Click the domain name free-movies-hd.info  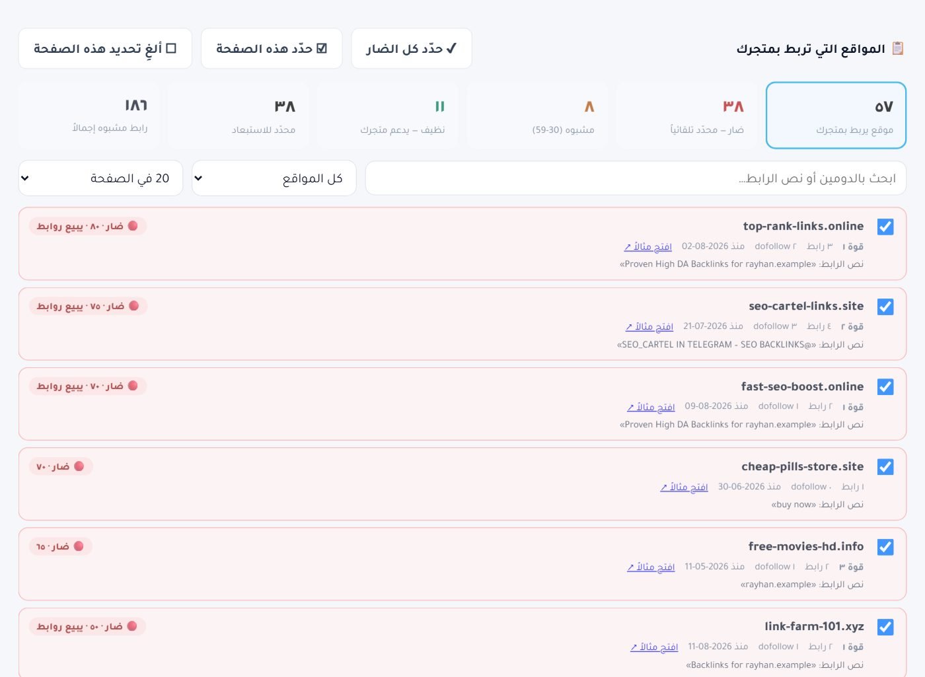(x=806, y=547)
